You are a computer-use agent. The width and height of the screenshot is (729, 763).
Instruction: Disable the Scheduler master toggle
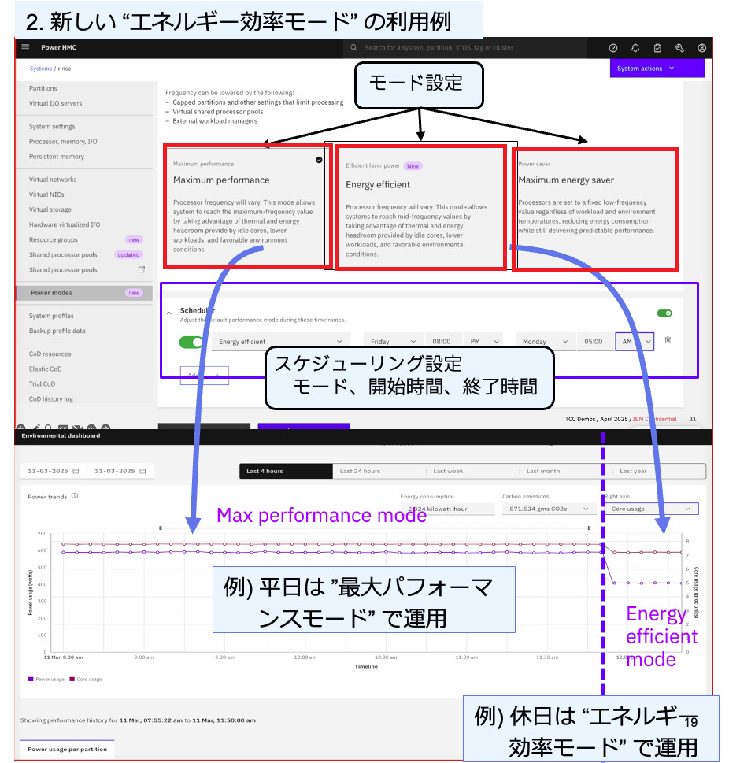[664, 313]
